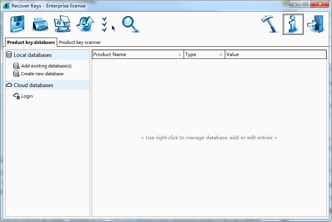This screenshot has height=222, width=332.
Task: Click the printer icon in toolbar
Action: tap(40, 25)
